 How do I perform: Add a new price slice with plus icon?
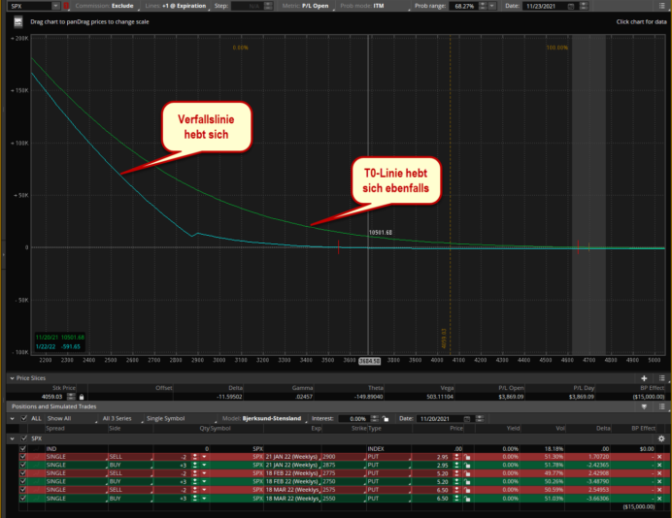click(x=644, y=377)
